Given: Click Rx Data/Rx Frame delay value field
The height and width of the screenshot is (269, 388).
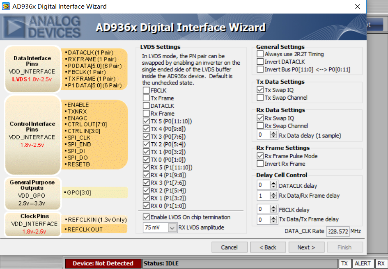Looking at the screenshot, I should pos(264,196).
